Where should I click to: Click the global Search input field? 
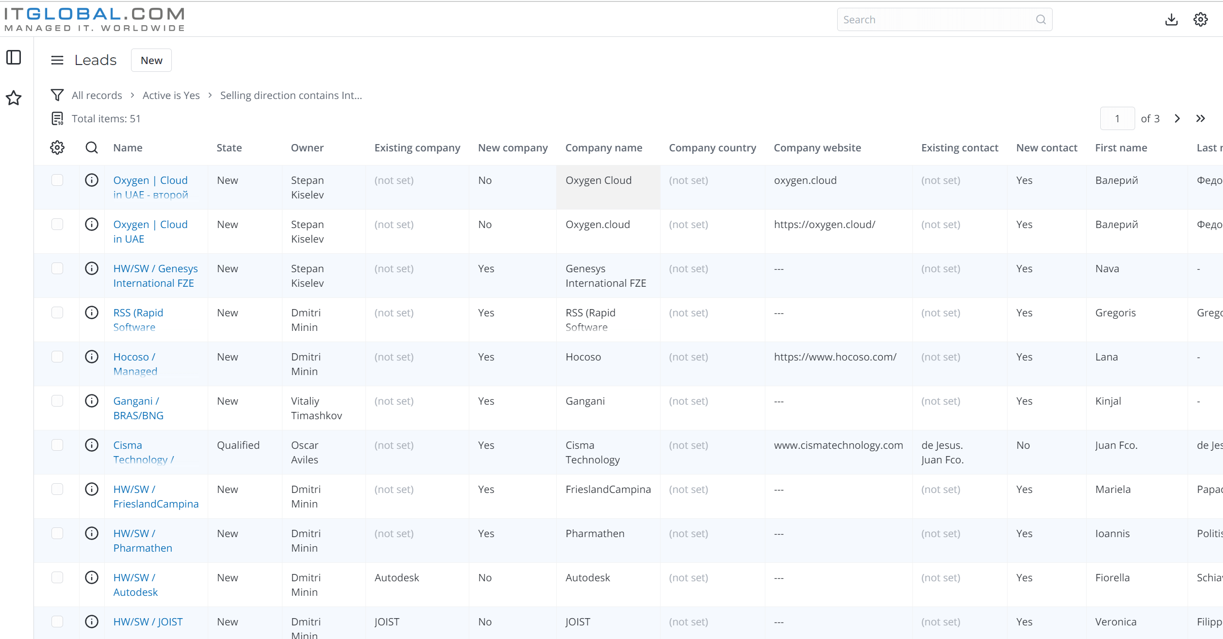point(937,19)
